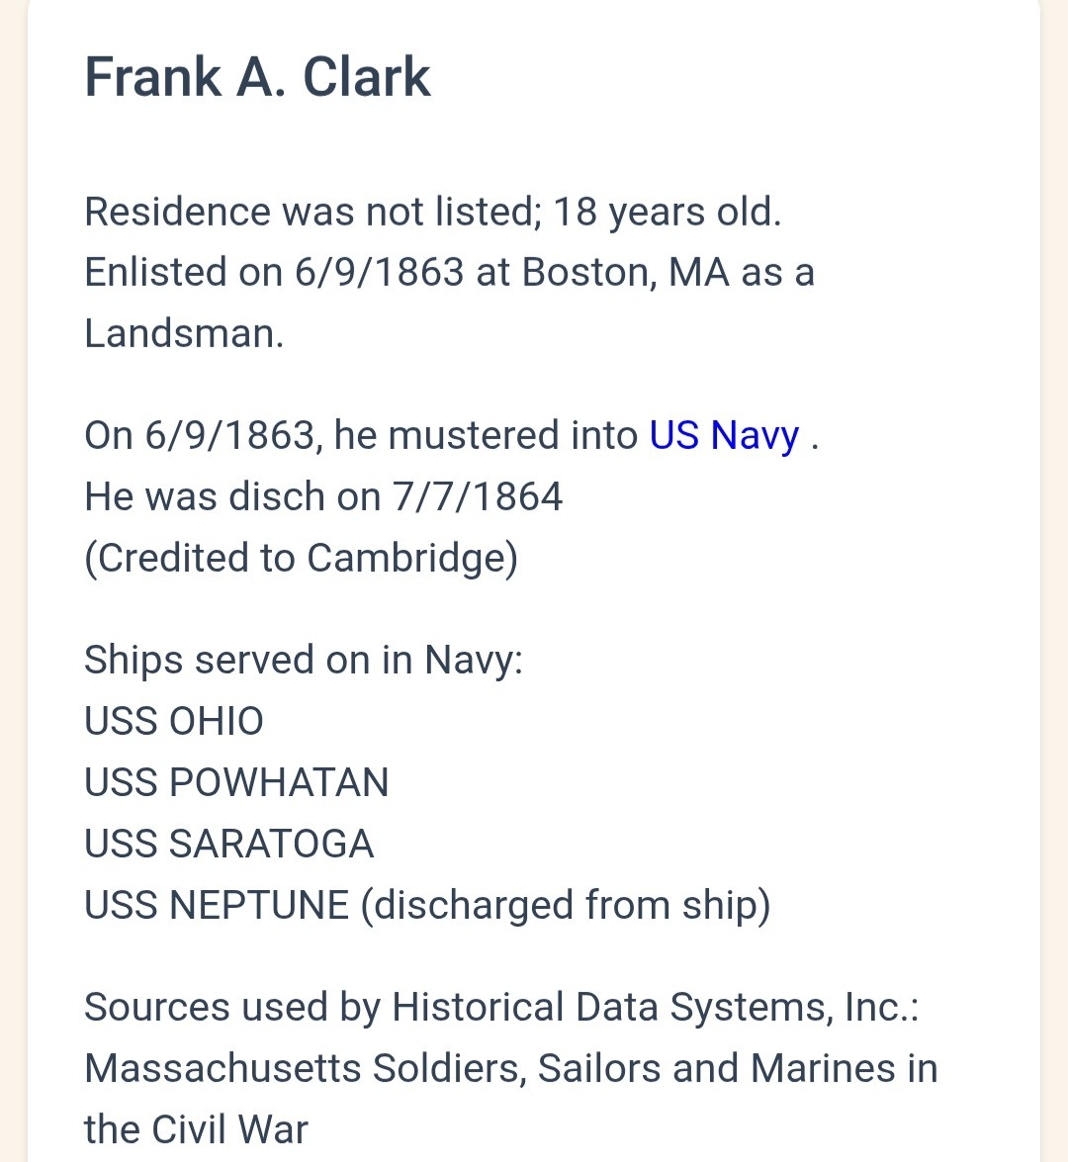
Task: Select the "18 years old" text
Action: (666, 212)
